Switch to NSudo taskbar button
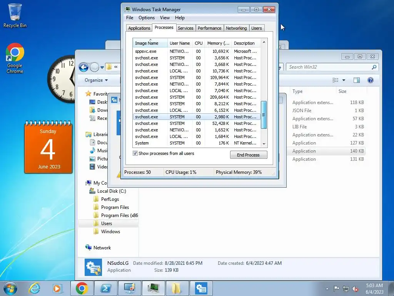This screenshot has height=296, width=394. [201, 288]
